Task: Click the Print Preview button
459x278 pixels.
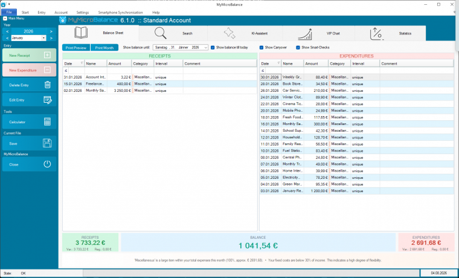Action: 76,48
